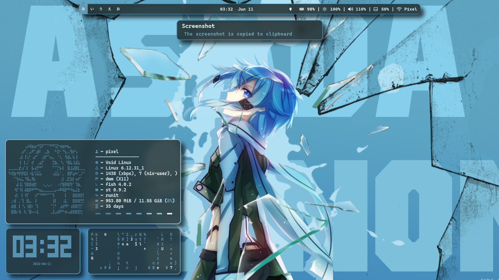Switch to the え workspace tag
The height and width of the screenshot is (280, 499).
(109, 9)
